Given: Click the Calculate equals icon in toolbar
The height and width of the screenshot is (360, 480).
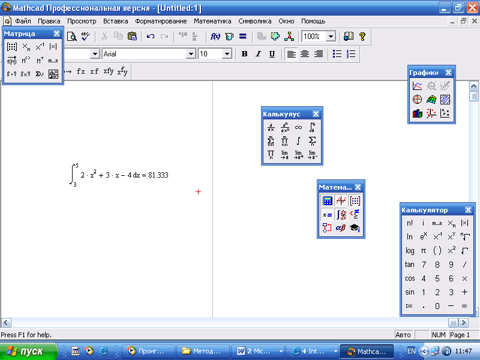Looking at the screenshot, I should click(x=243, y=37).
